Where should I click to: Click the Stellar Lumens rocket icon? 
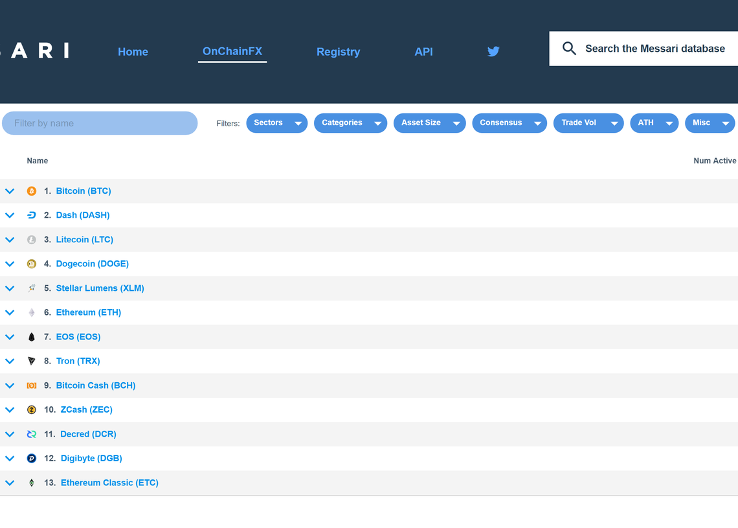32,288
